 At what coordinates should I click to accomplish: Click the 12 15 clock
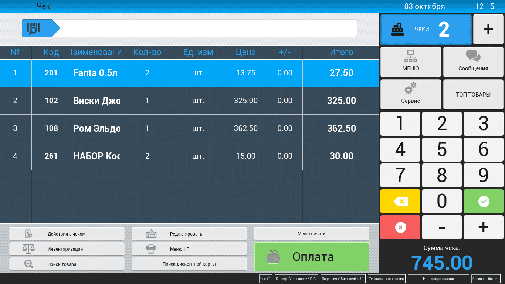pyautogui.click(x=485, y=6)
